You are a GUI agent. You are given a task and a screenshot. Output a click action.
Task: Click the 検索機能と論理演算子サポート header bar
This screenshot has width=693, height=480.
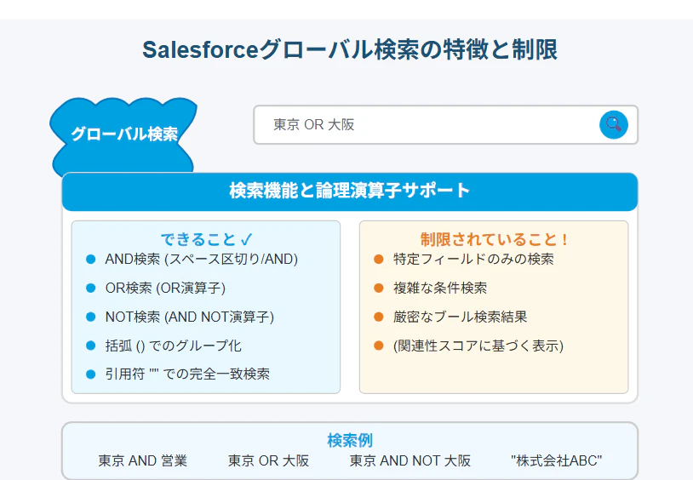[x=350, y=191]
